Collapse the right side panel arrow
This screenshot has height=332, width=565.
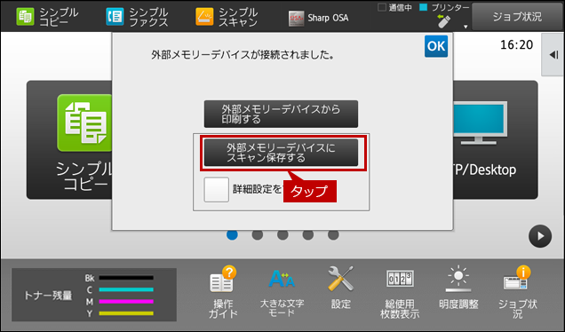tap(553, 55)
